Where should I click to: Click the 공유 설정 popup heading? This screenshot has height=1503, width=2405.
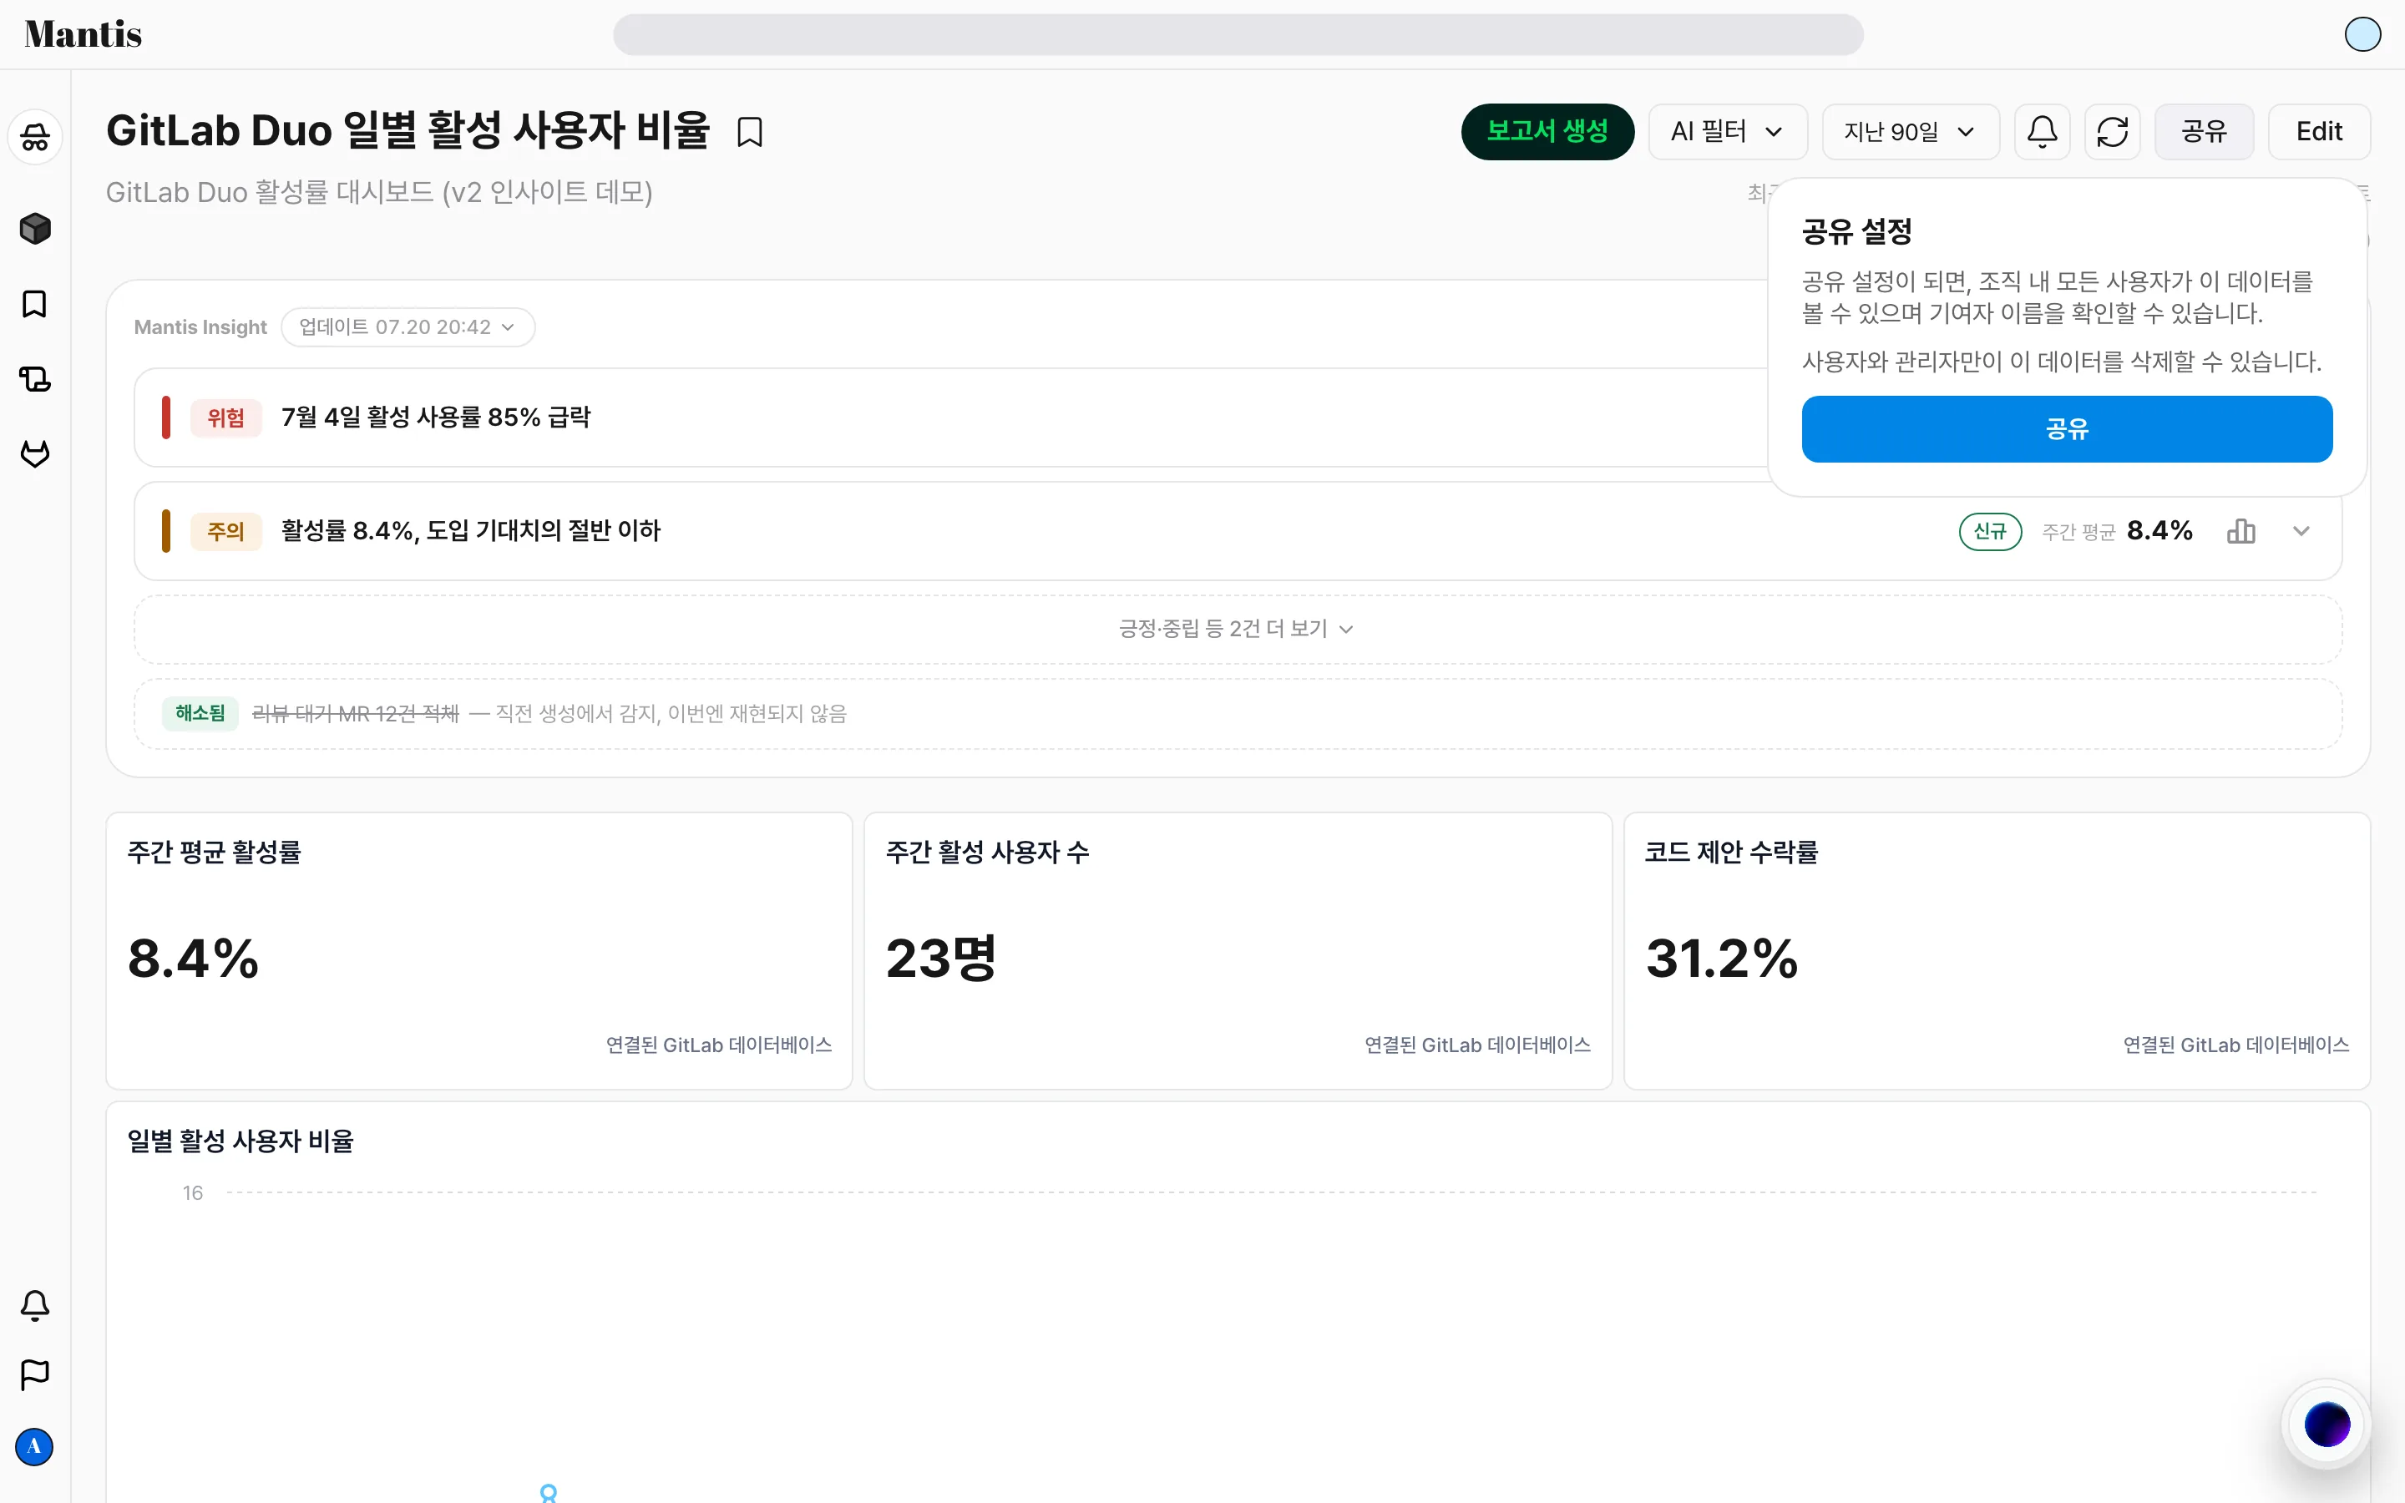[1856, 231]
